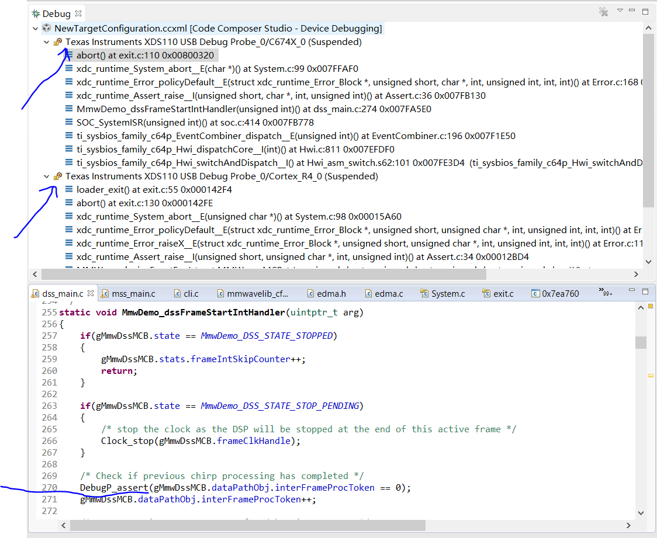This screenshot has width=657, height=538.
Task: Collapse the Cortex_R4_0 debug probe node
Action: click(46, 176)
